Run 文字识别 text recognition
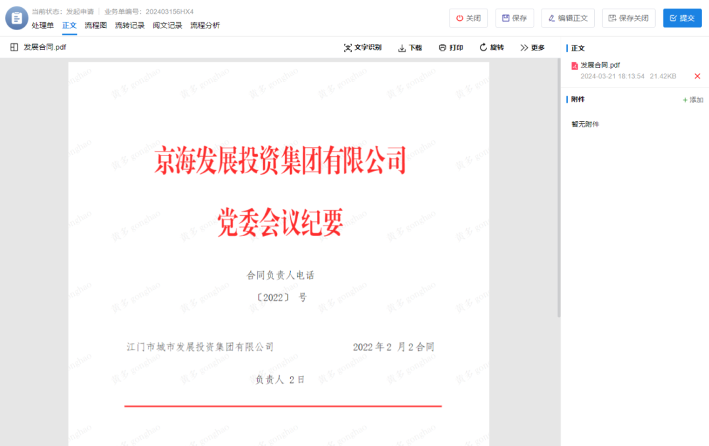 pyautogui.click(x=362, y=47)
